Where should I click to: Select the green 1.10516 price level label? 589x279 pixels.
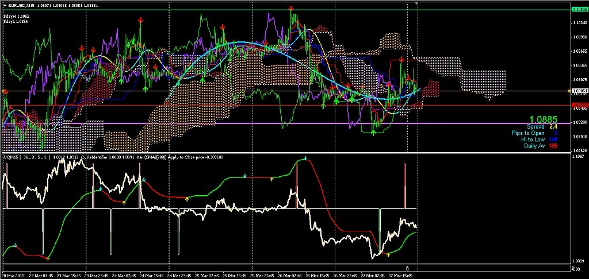point(580,10)
